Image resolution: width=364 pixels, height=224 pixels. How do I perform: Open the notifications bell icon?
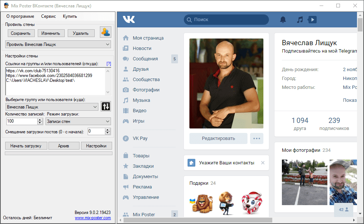click(x=283, y=20)
